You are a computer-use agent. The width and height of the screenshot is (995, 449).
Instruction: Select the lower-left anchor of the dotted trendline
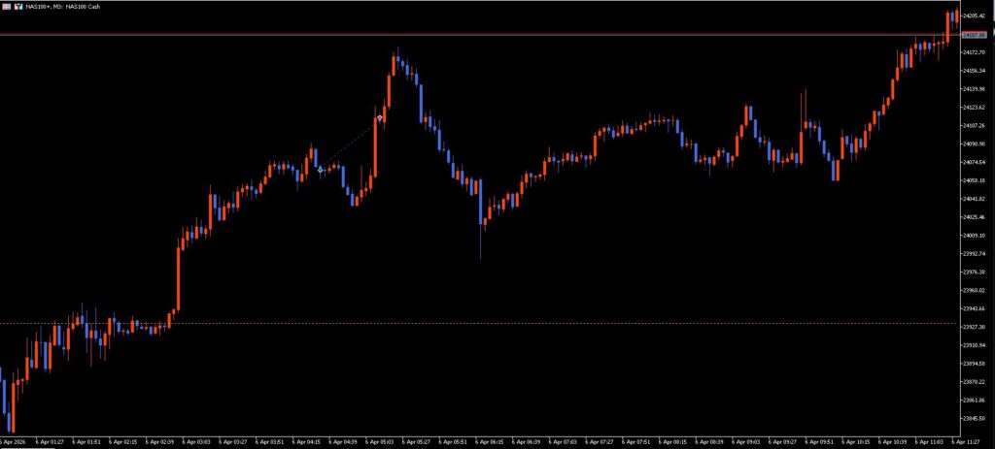[321, 170]
